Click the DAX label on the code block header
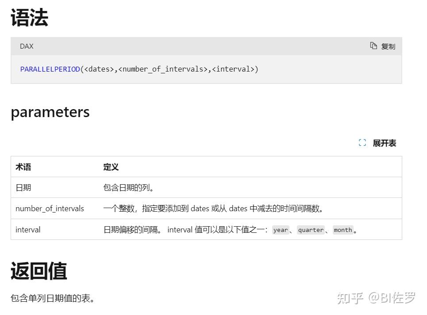This screenshot has height=315, width=427. click(25, 46)
